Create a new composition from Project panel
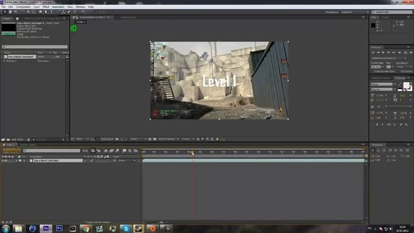The width and height of the screenshot is (414, 233). click(x=14, y=140)
